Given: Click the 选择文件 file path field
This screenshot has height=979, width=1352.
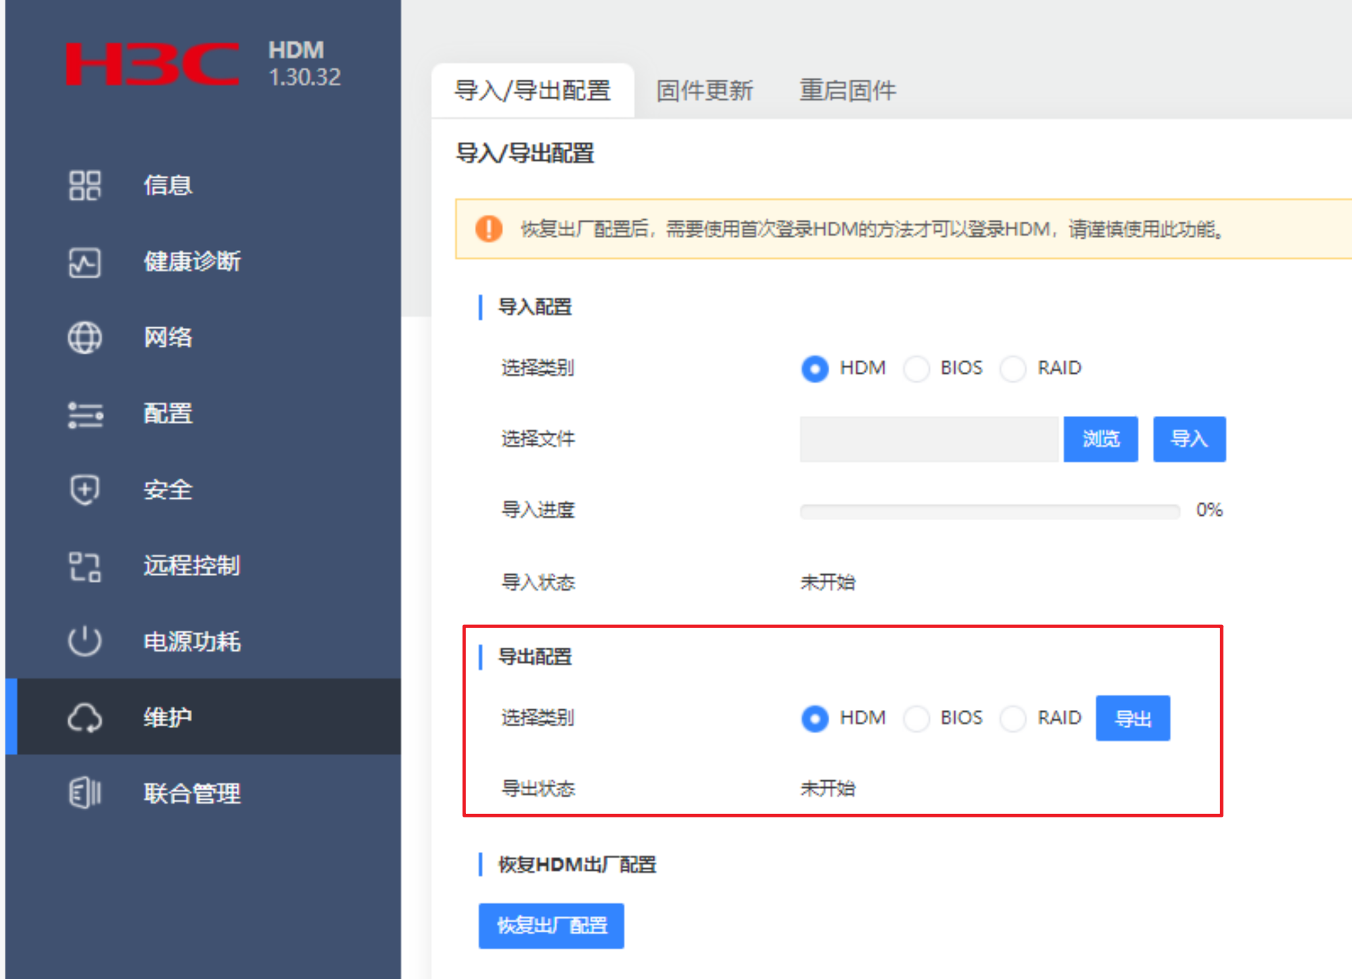Looking at the screenshot, I should click(929, 439).
